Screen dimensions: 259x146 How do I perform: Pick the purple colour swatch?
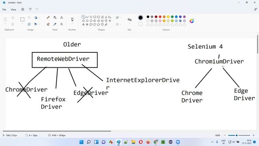coord(185,17)
